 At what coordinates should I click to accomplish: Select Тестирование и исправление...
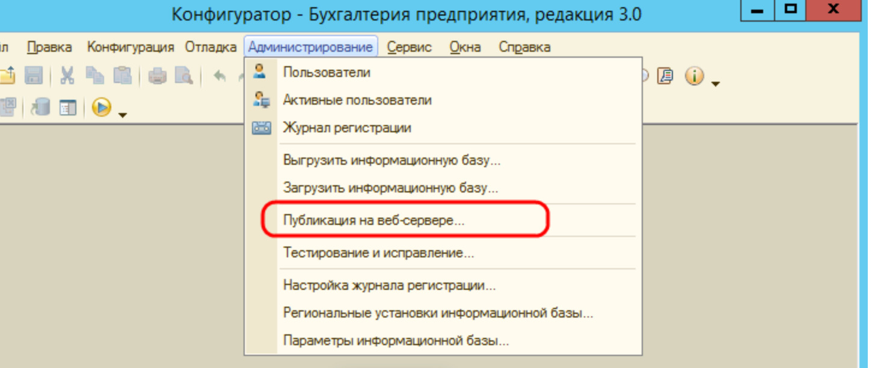(x=443, y=253)
